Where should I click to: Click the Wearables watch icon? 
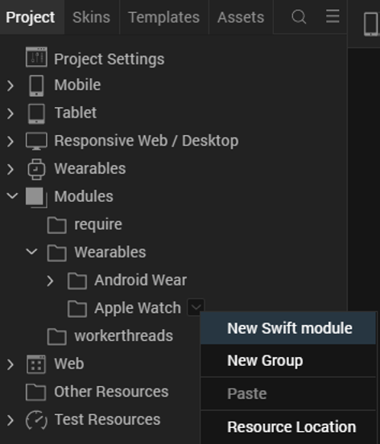pyautogui.click(x=36, y=169)
